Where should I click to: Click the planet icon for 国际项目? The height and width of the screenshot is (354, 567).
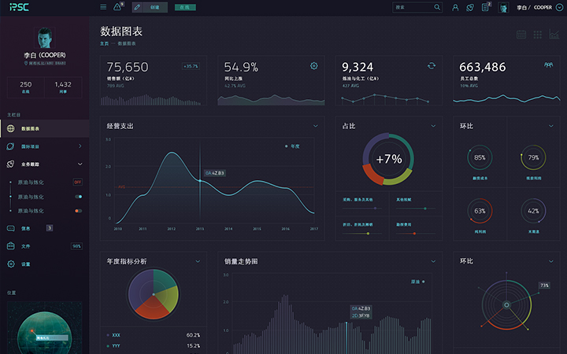[x=10, y=146]
